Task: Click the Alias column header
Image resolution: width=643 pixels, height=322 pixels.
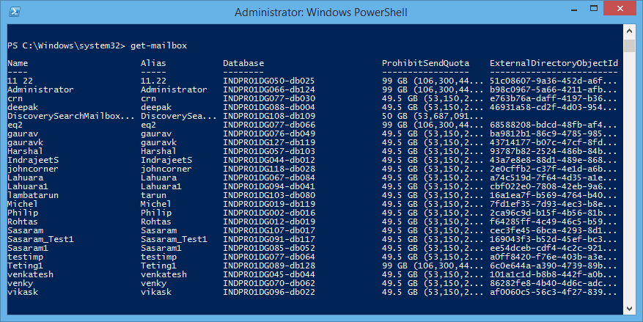Action: pos(153,64)
